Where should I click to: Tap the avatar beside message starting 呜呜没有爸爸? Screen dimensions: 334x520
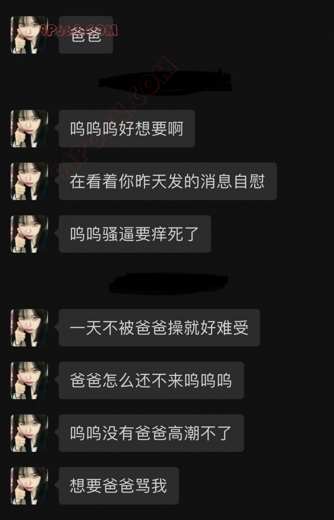point(30,434)
